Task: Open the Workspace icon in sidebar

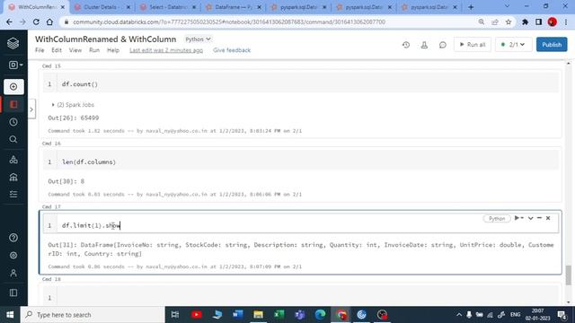Action: pos(13,104)
